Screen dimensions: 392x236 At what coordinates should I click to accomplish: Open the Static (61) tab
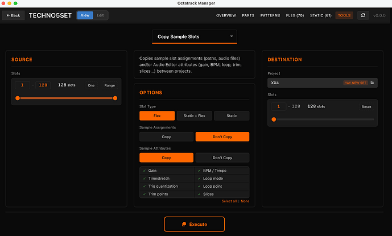[x=321, y=15]
